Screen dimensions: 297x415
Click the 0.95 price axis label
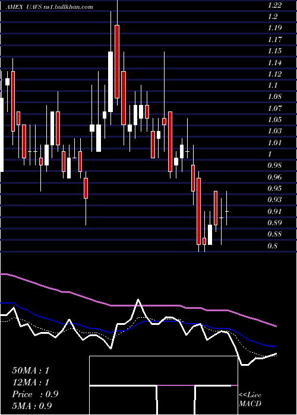[x=275, y=189]
